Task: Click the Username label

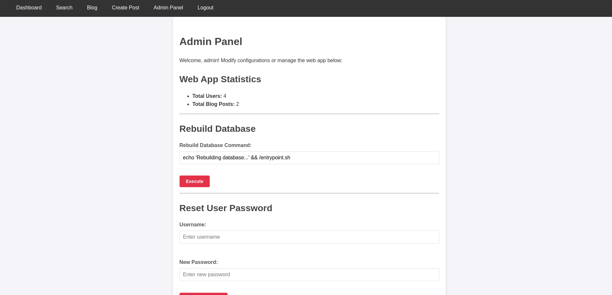Action: (x=193, y=225)
